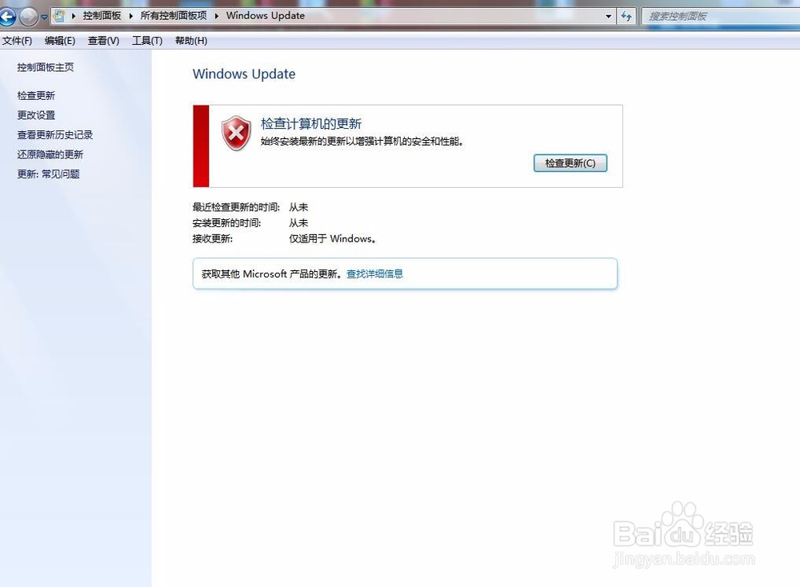Return to 控制面板主页
The width and height of the screenshot is (800, 587).
45,67
